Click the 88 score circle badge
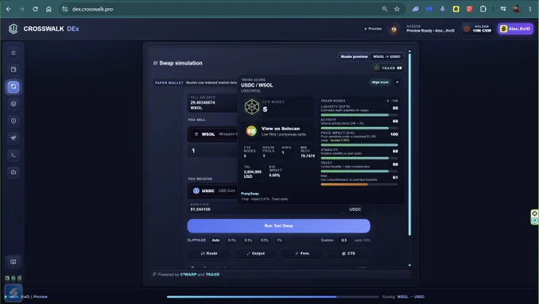The width and height of the screenshot is (539, 304). [251, 131]
